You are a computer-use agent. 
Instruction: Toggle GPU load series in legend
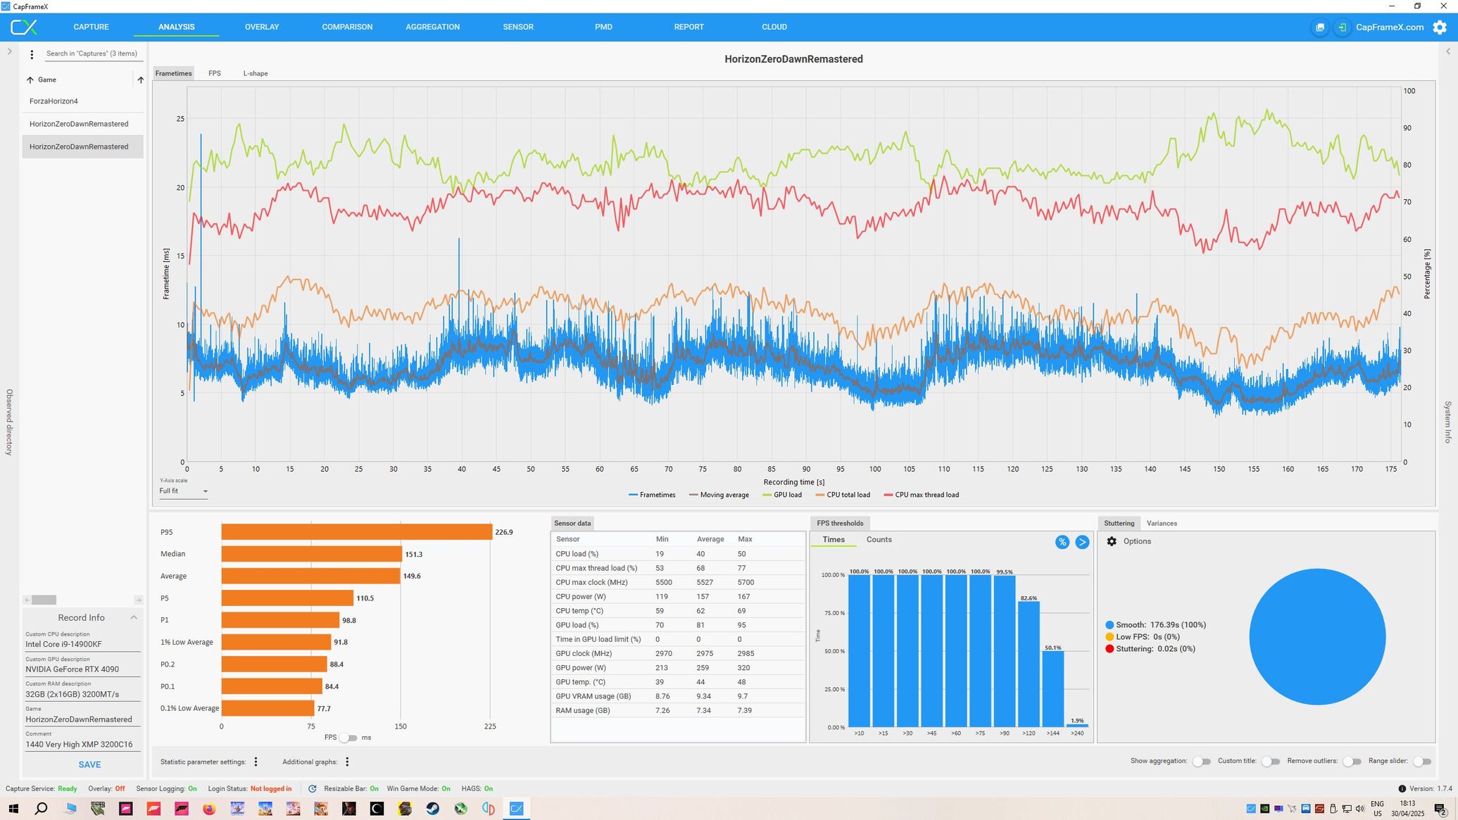pyautogui.click(x=781, y=495)
